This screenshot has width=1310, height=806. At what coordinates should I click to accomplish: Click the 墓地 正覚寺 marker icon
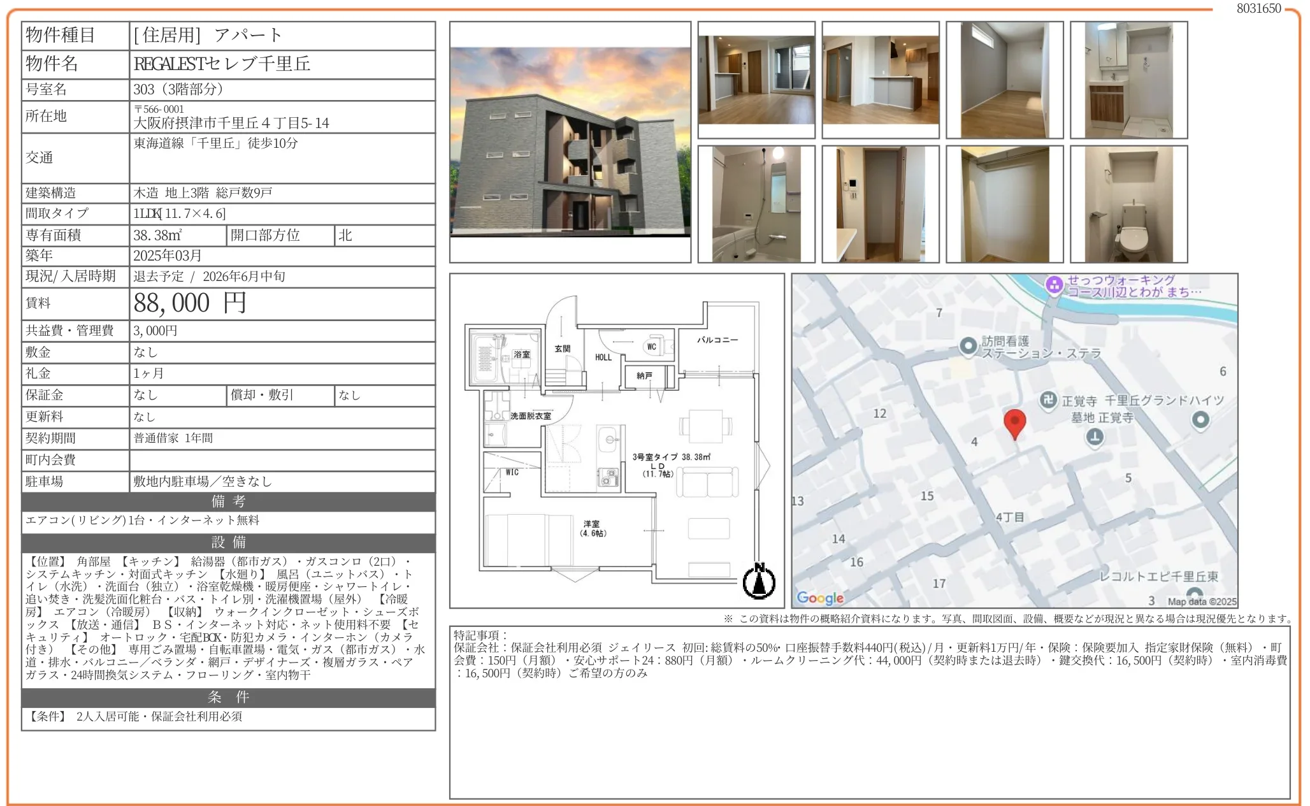point(1095,437)
